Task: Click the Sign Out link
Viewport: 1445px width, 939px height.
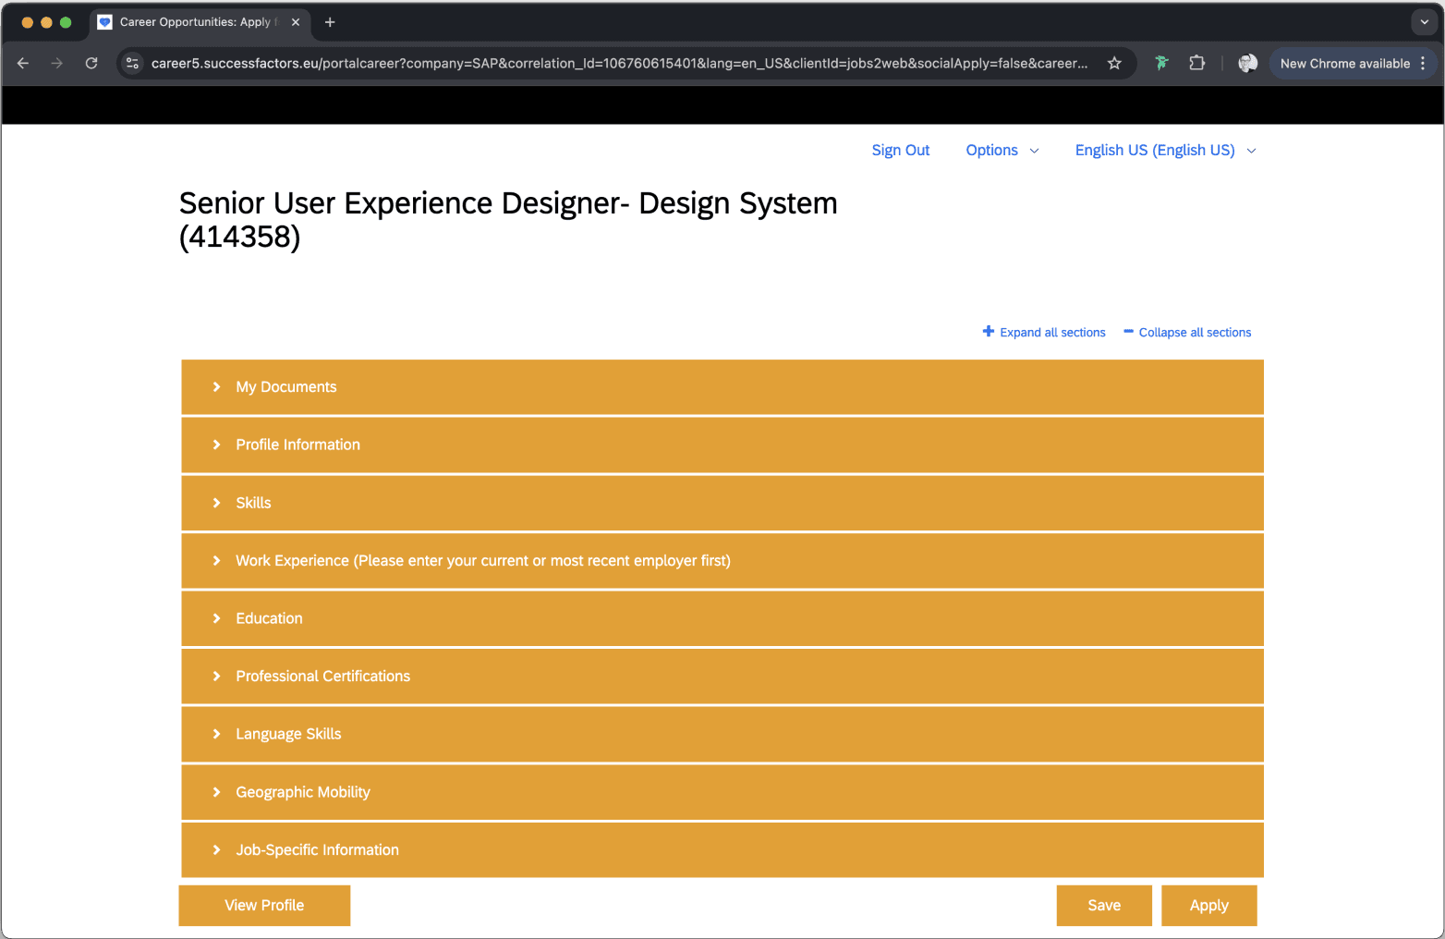Action: point(900,150)
